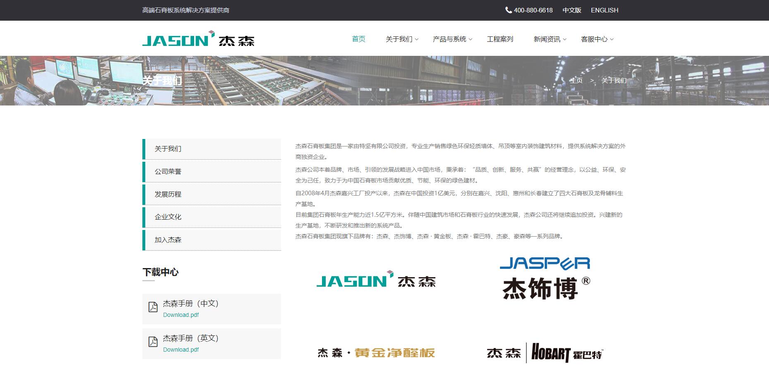Click paragraph starting 自2008年4月杰森嘉兴工厂
The image size is (769, 369).
[459, 199]
